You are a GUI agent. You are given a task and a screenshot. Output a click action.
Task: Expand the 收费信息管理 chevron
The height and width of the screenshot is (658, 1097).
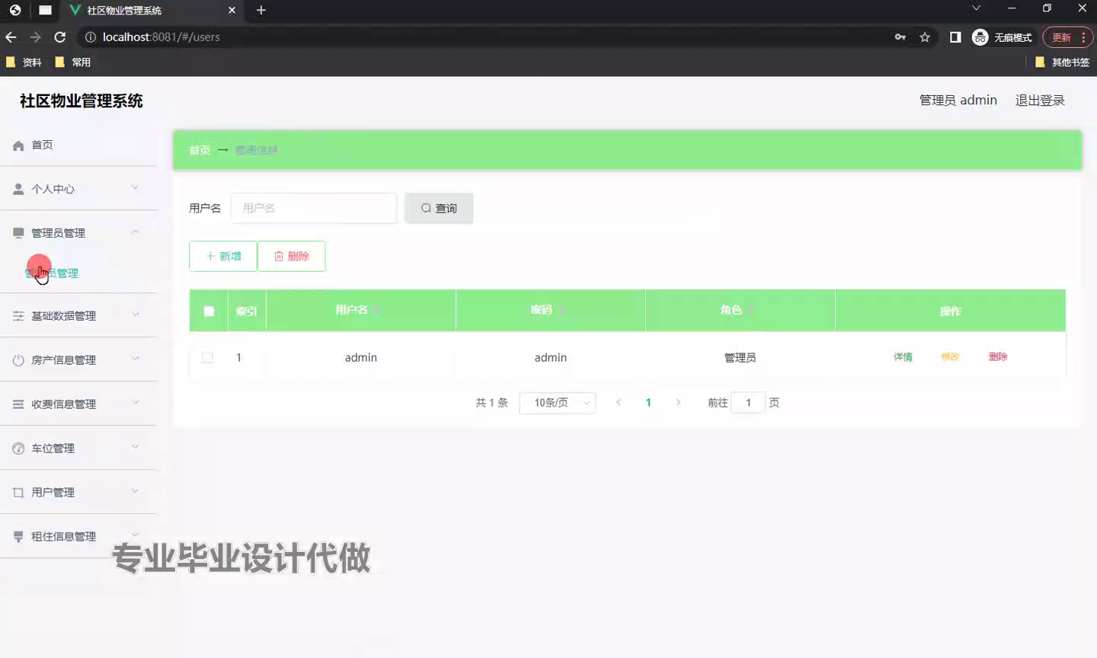pos(135,403)
